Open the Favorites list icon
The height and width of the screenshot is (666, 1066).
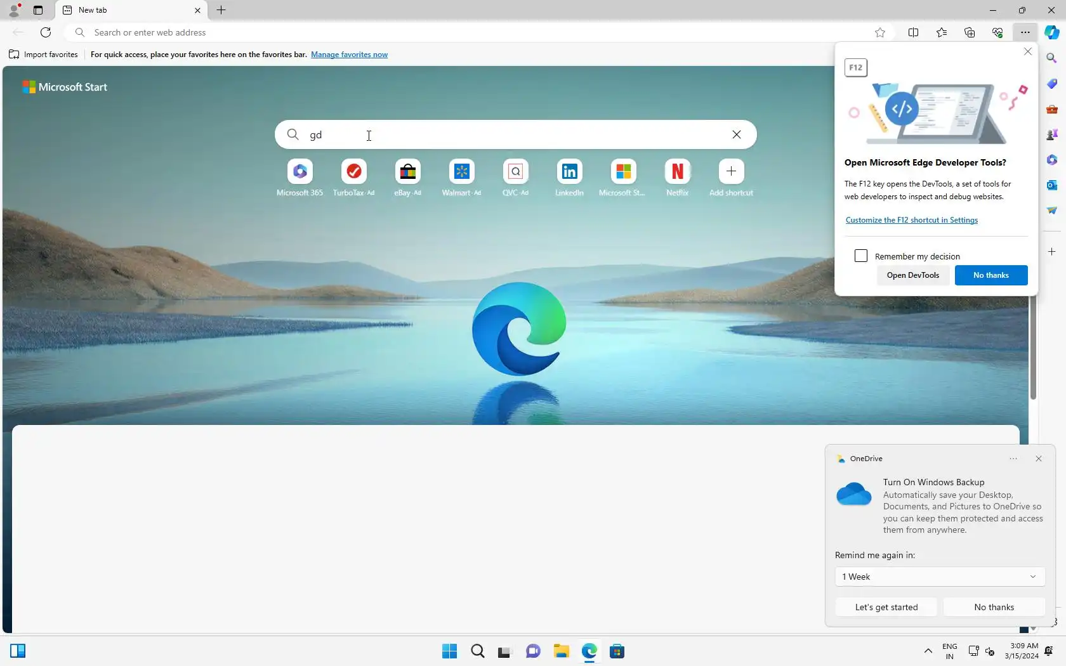click(x=942, y=32)
